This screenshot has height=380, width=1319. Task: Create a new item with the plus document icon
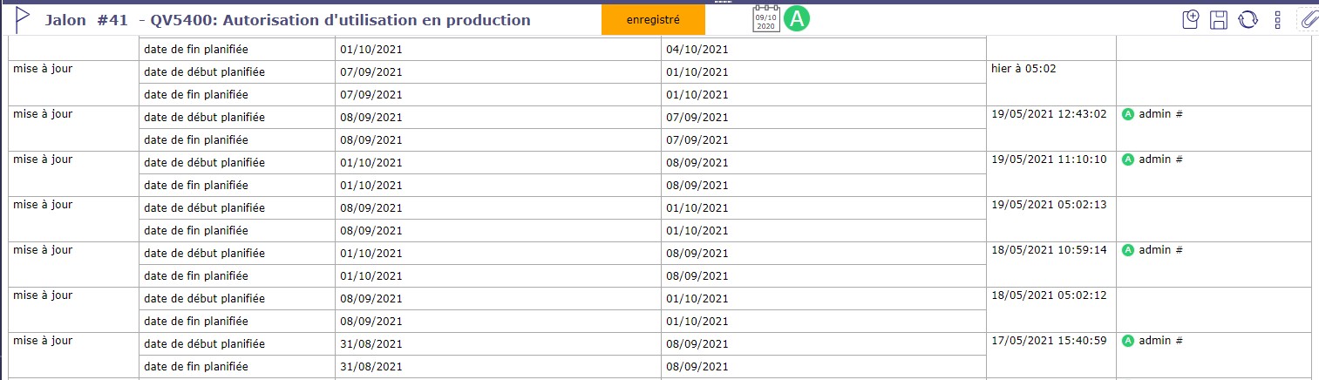tap(1191, 19)
